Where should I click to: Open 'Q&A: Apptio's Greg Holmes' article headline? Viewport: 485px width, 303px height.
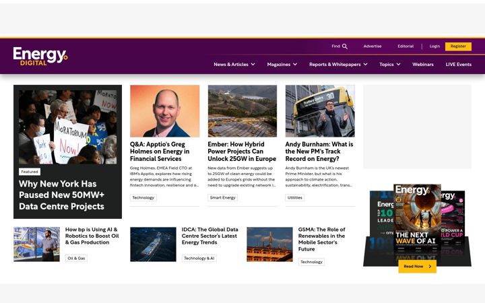(x=160, y=151)
